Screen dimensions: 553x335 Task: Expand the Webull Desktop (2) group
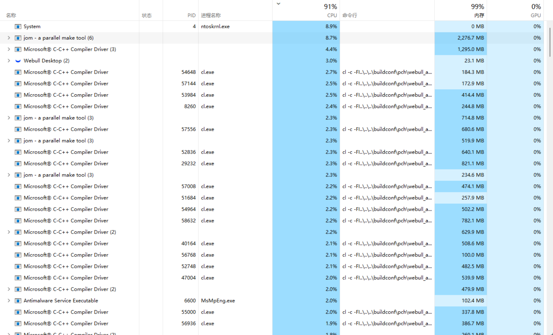[9, 61]
